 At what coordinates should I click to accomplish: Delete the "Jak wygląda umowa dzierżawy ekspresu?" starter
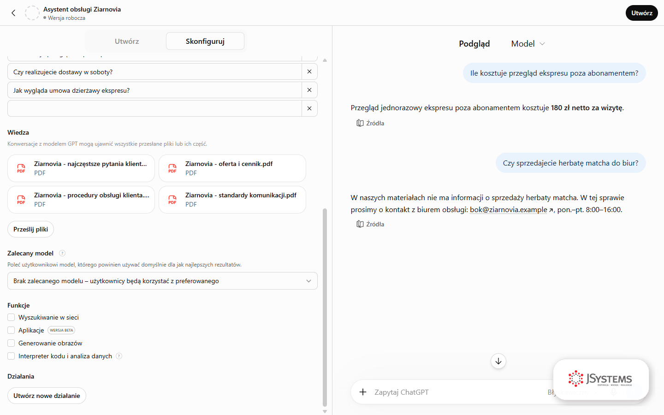pyautogui.click(x=309, y=90)
